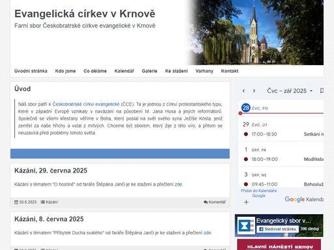Click the Facebook page logo thumbnail
Image resolution: width=334 pixels, height=250 pixels.
[x=246, y=226]
